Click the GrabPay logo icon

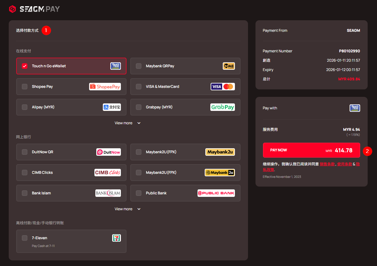(222, 107)
